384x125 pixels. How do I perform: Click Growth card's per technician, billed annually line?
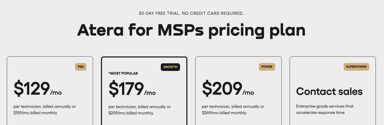[x=139, y=107]
